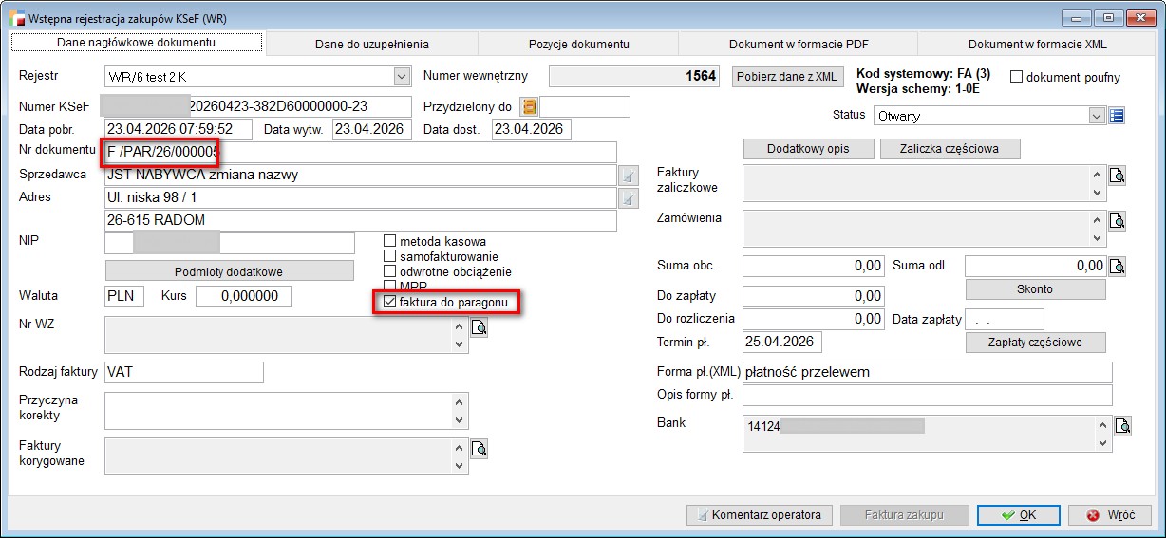Open the Przydzielony do user picker icon
Viewport: 1166px width, 538px height.
[x=529, y=106]
